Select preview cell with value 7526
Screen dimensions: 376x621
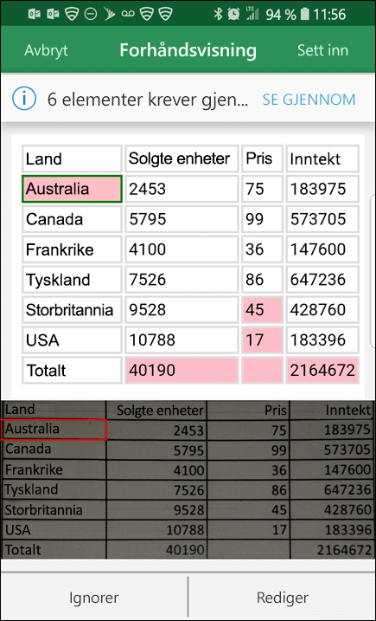pos(182,280)
